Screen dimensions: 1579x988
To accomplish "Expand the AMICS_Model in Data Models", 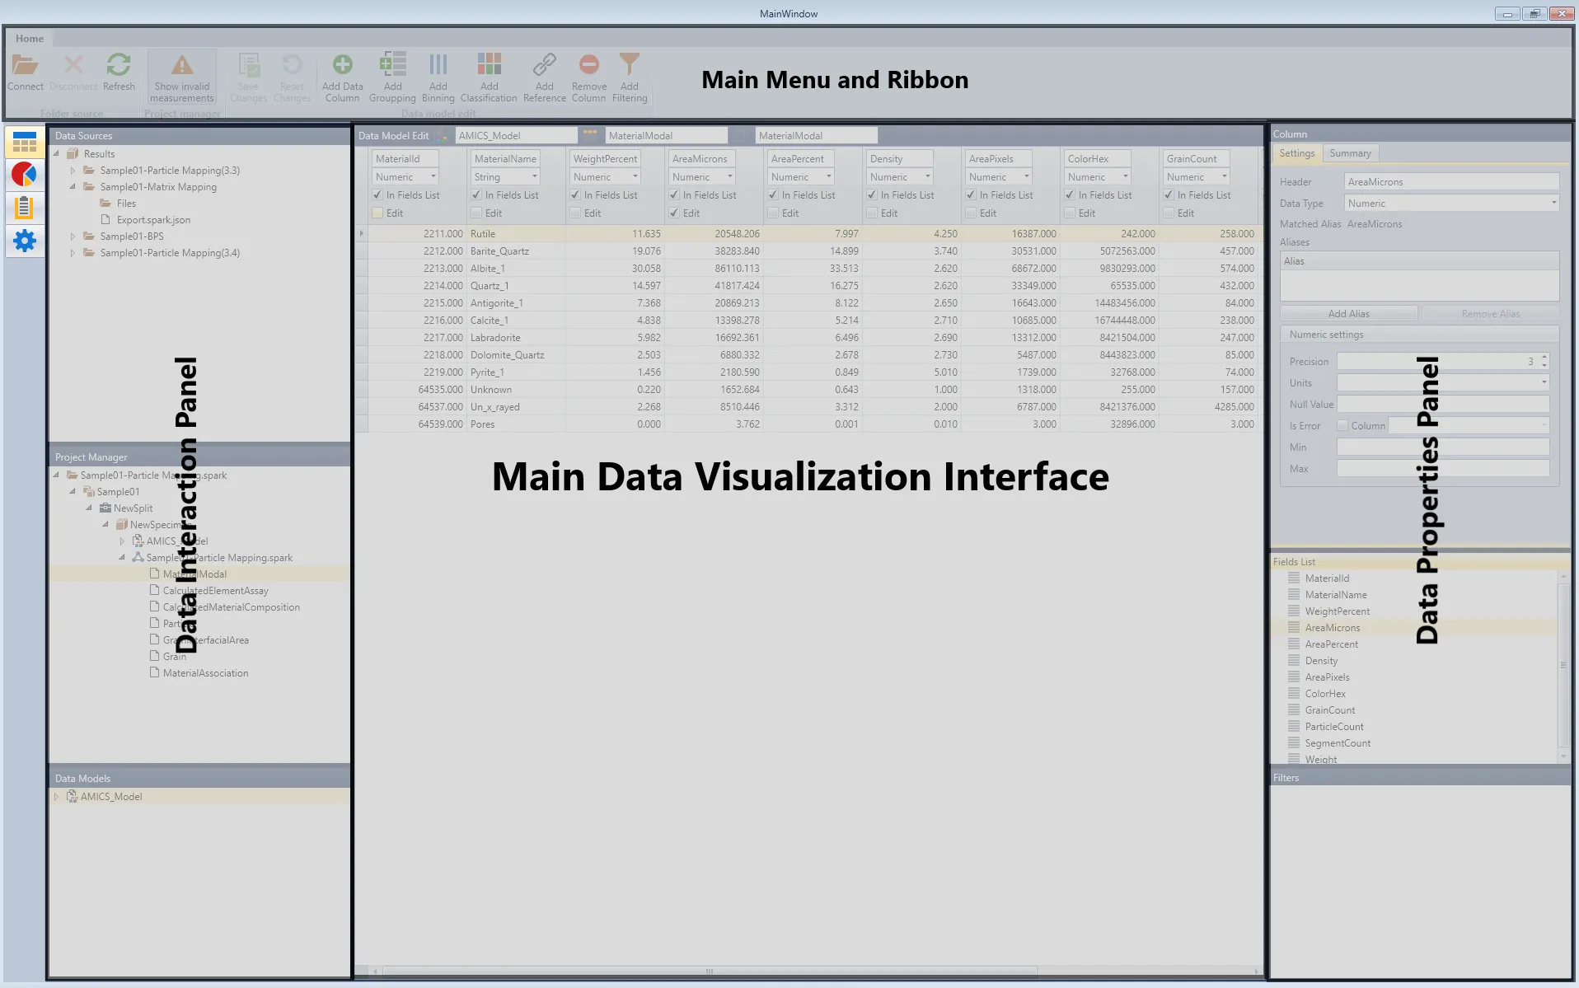I will point(56,797).
